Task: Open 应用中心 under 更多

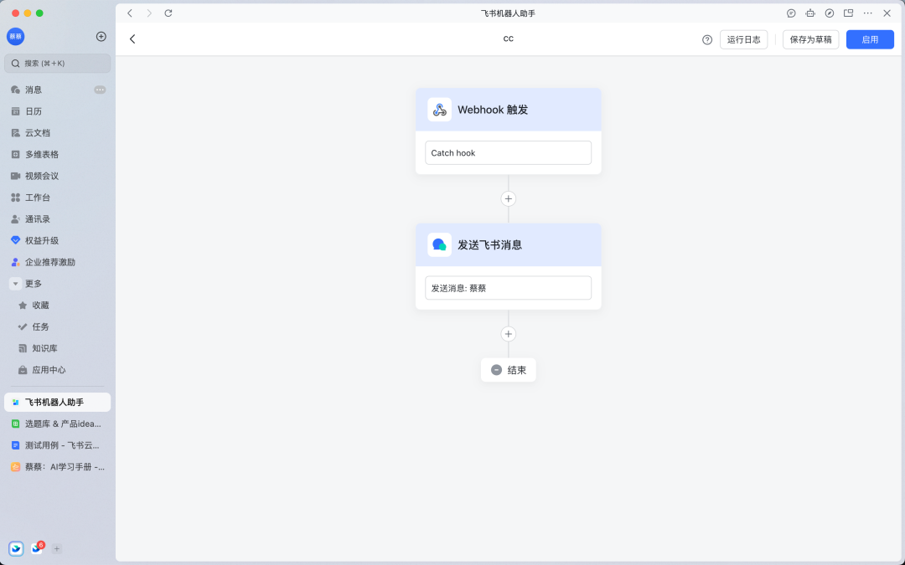Action: click(x=57, y=370)
